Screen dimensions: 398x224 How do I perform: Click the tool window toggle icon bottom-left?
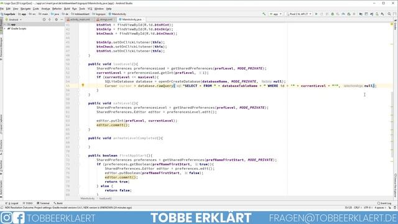(x=2, y=208)
